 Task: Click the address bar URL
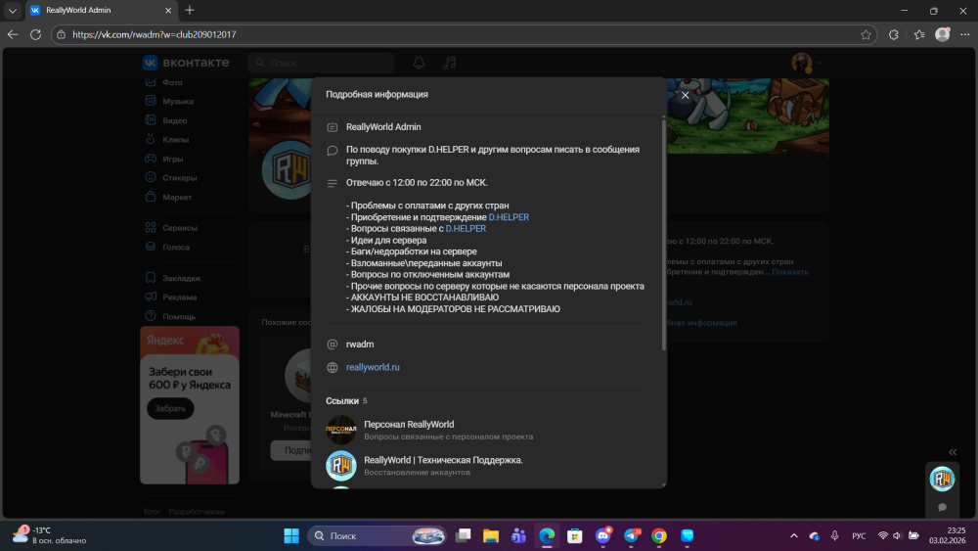[155, 34]
